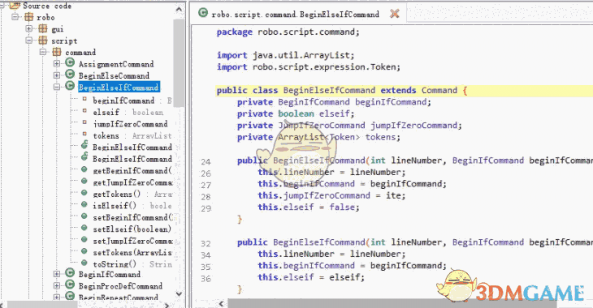Click the BeginProcDefCommand class icon
Image resolution: width=593 pixels, height=308 pixels.
(x=70, y=284)
